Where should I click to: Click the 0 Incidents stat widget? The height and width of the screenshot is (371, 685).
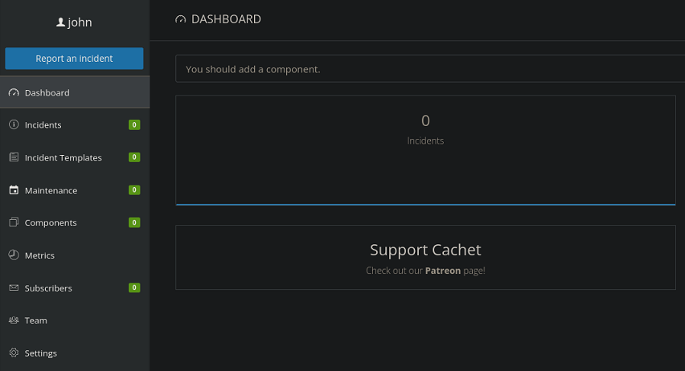point(425,130)
